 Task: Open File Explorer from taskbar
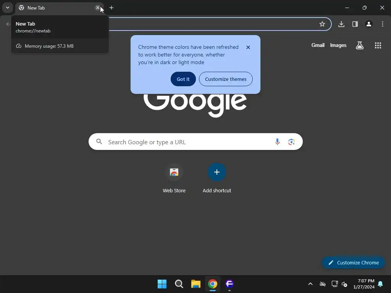coord(196,284)
